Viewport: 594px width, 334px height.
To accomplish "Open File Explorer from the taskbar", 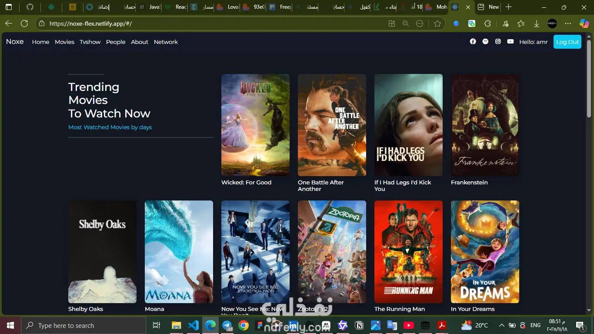I will coord(176,325).
